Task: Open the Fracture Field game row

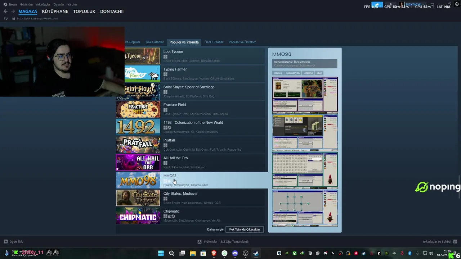Action: pos(190,109)
